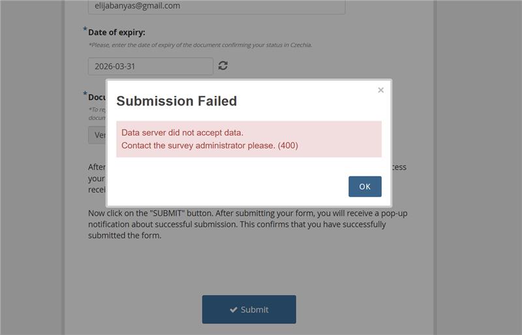Click the italic hint text about expiry in Czechia

200,45
